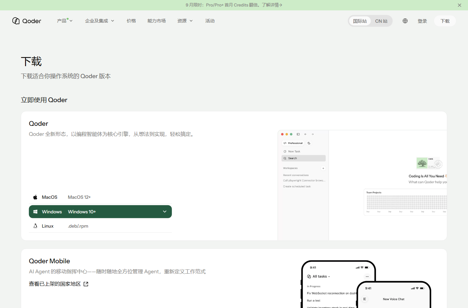The height and width of the screenshot is (308, 468).
Task: Dismiss the green promo banner
Action: click(460, 5)
